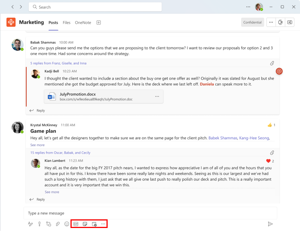
Task: Click Krystal McKinney's name
Action: (x=43, y=125)
